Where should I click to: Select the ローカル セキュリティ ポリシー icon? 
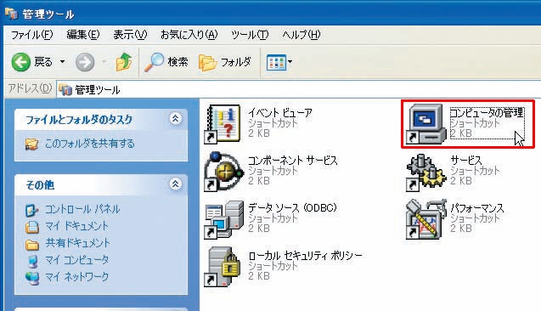pos(223,267)
